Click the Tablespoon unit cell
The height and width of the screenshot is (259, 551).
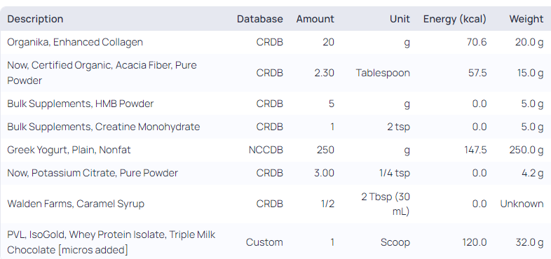tap(383, 73)
